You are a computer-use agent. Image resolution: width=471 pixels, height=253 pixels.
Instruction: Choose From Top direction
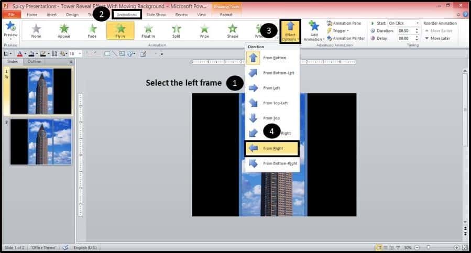pyautogui.click(x=272, y=118)
